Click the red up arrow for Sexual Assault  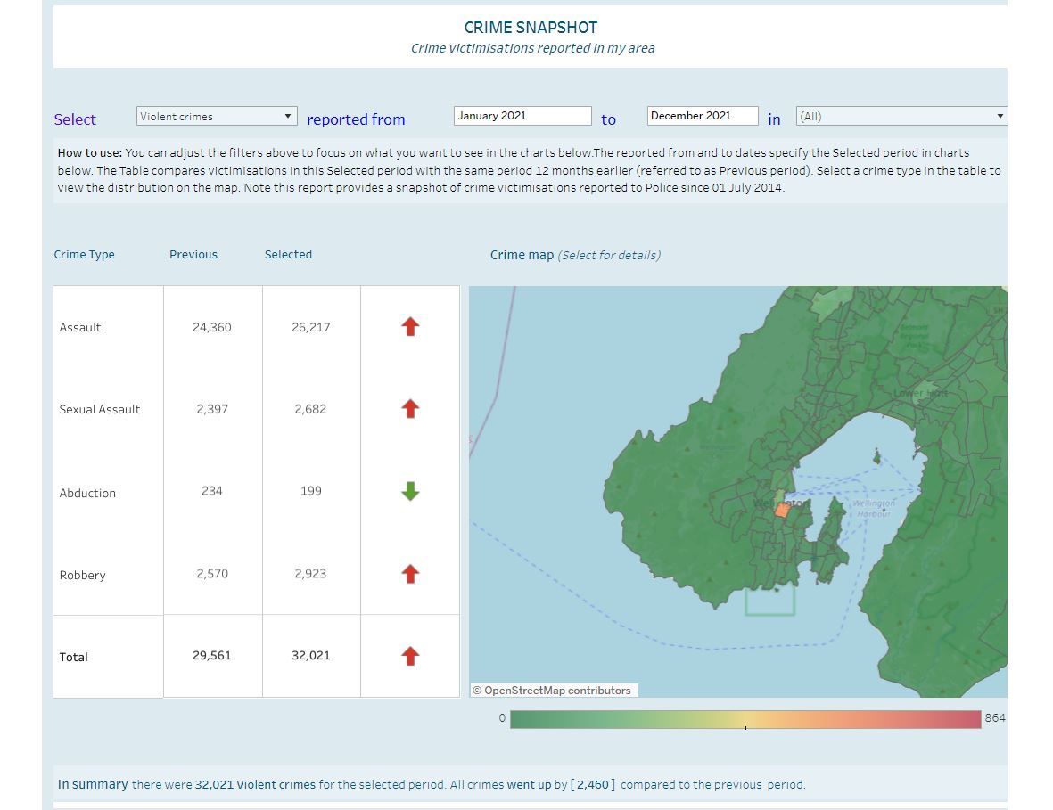tap(410, 409)
